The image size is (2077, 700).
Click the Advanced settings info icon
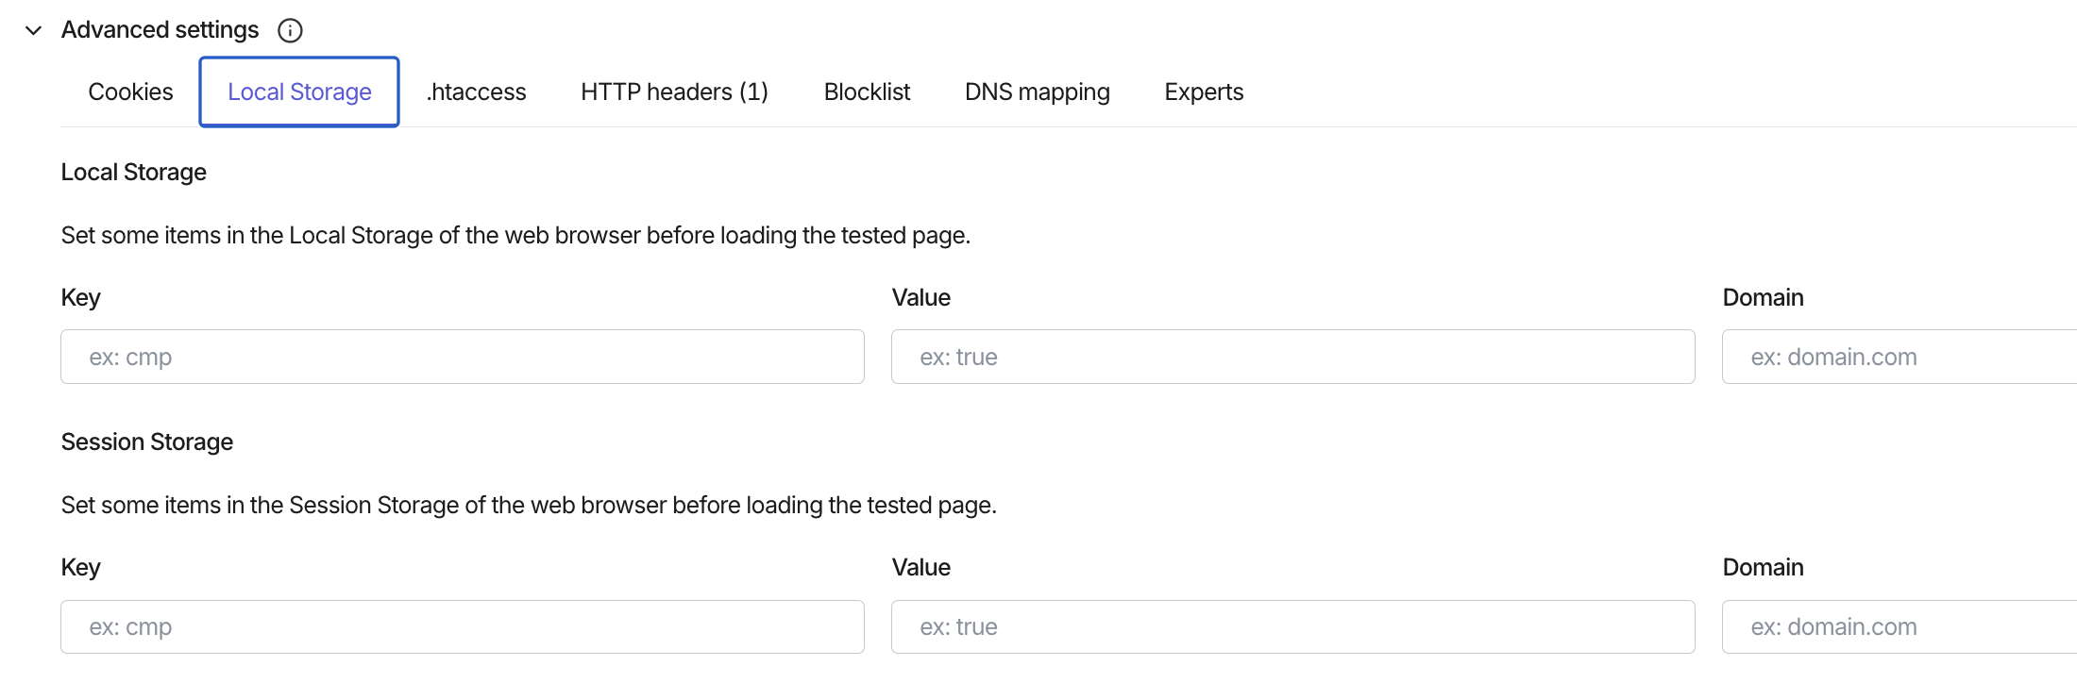290,30
